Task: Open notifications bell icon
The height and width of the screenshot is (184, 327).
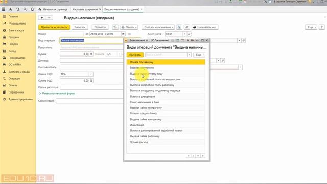Action: tap(32, 9)
